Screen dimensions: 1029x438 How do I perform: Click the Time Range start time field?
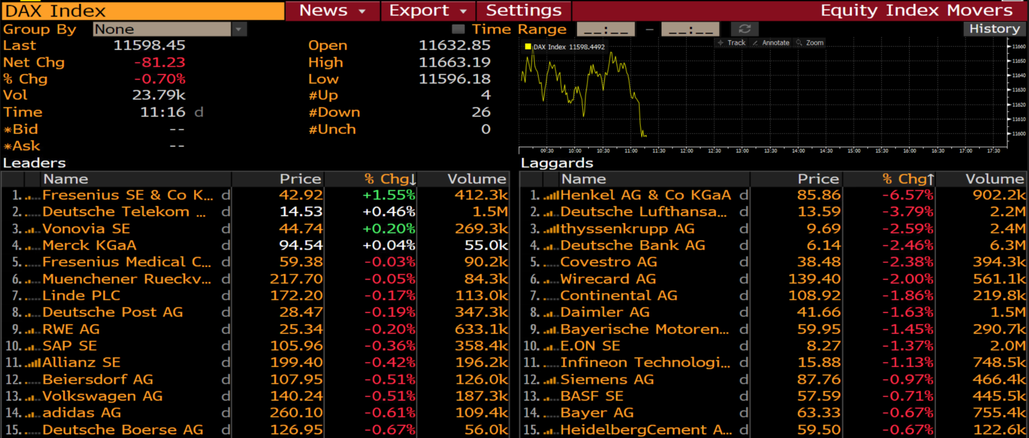606,29
